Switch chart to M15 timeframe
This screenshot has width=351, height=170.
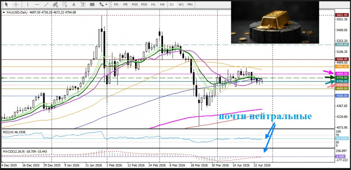pos(135,4)
